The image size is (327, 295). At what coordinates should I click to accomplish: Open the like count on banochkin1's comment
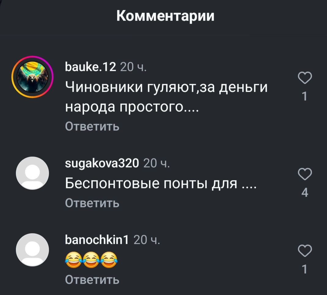pyautogui.click(x=305, y=269)
